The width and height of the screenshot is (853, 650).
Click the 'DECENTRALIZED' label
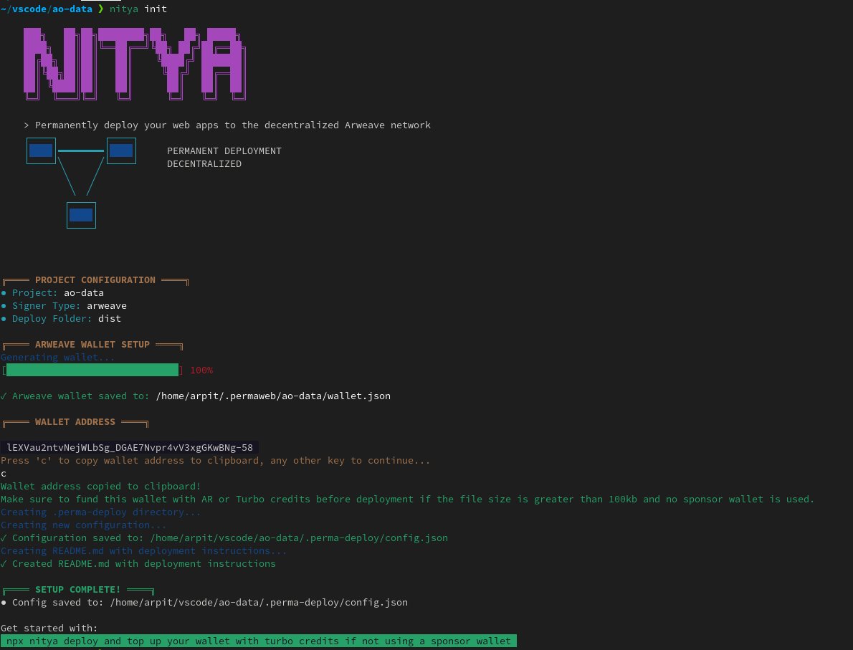coord(204,163)
